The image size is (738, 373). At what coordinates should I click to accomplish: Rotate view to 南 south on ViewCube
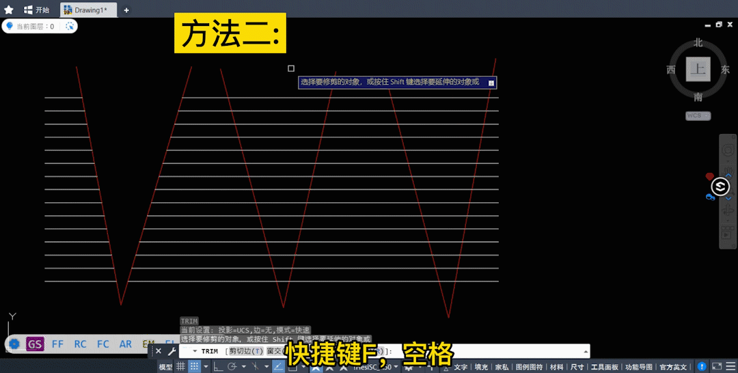click(x=698, y=97)
